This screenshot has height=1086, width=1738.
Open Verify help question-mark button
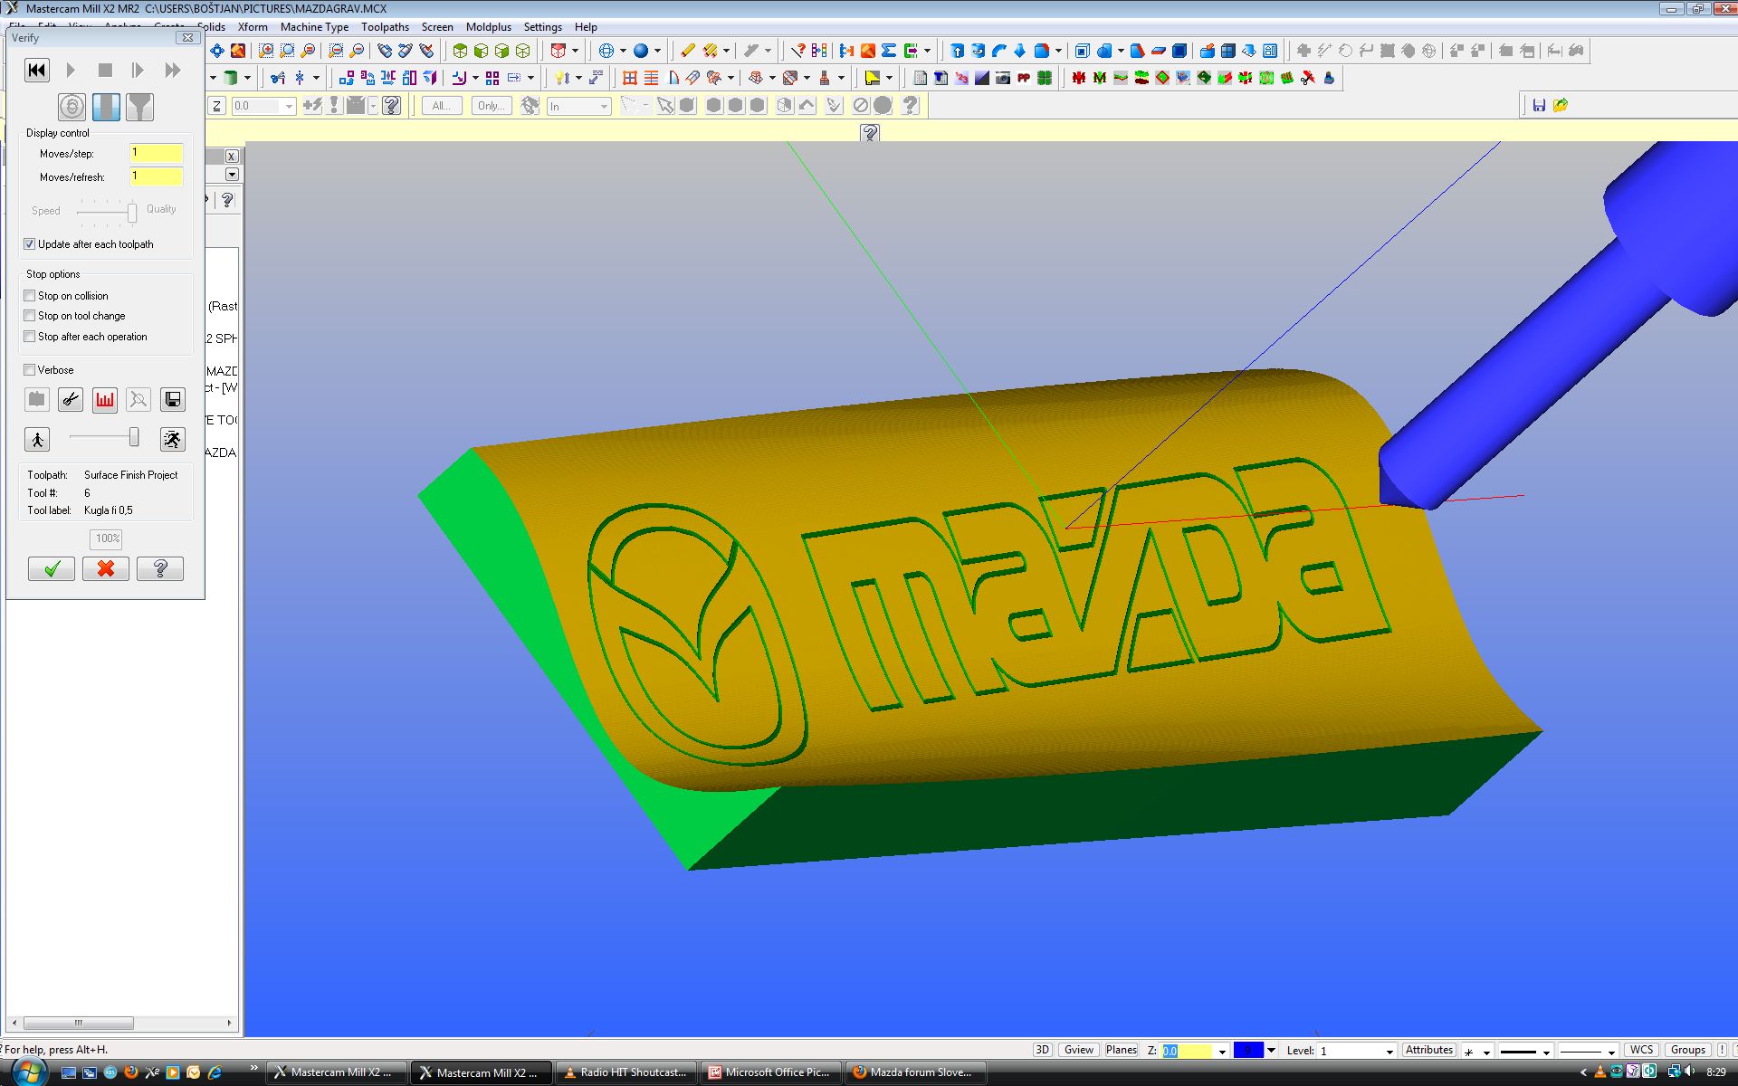160,568
